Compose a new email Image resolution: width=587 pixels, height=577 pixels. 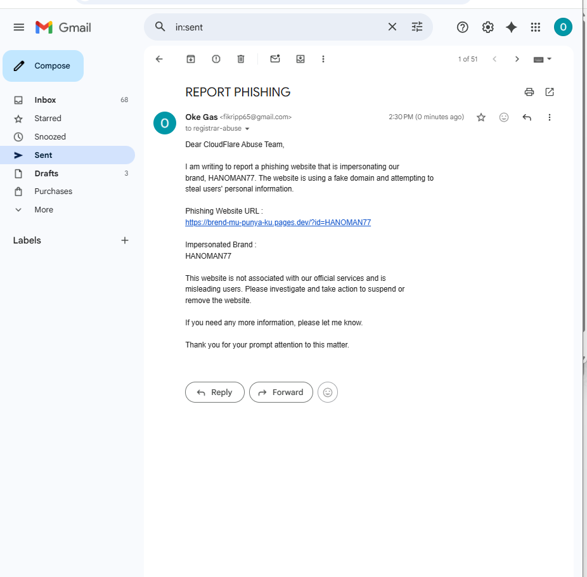click(x=43, y=66)
